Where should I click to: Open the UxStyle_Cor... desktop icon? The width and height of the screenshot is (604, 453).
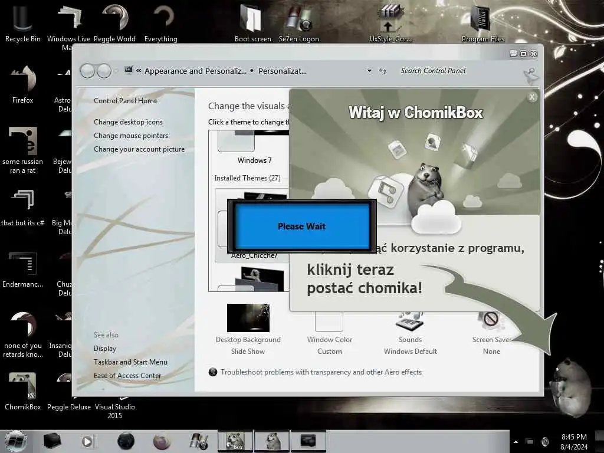pos(390,22)
